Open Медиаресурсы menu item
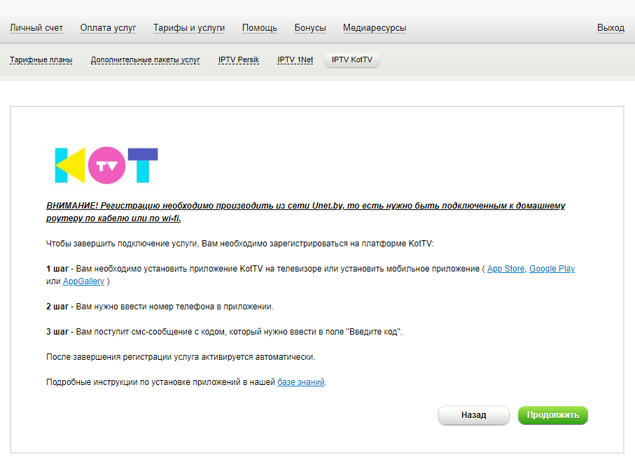Screen dimensions: 635x462 pyautogui.click(x=375, y=28)
